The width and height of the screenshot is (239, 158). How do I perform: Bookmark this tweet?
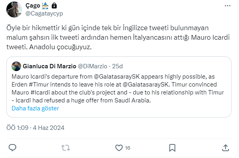tap(172, 148)
